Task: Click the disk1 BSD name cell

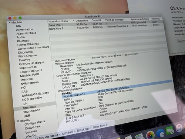Action: 155,22
